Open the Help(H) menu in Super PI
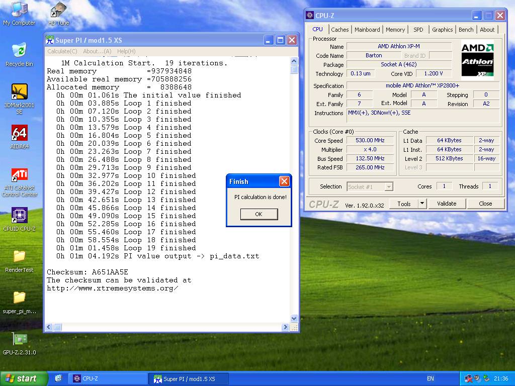This screenshot has width=515, height=386. click(x=126, y=51)
